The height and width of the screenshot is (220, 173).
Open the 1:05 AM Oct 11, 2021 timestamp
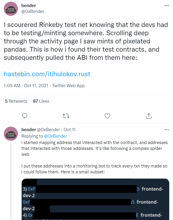[26, 86]
